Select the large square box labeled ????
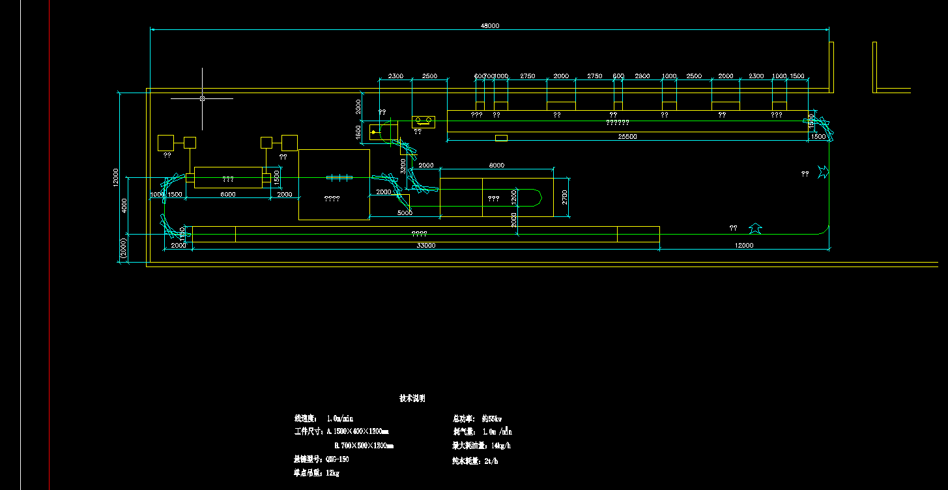This screenshot has height=490, width=948. (x=334, y=184)
